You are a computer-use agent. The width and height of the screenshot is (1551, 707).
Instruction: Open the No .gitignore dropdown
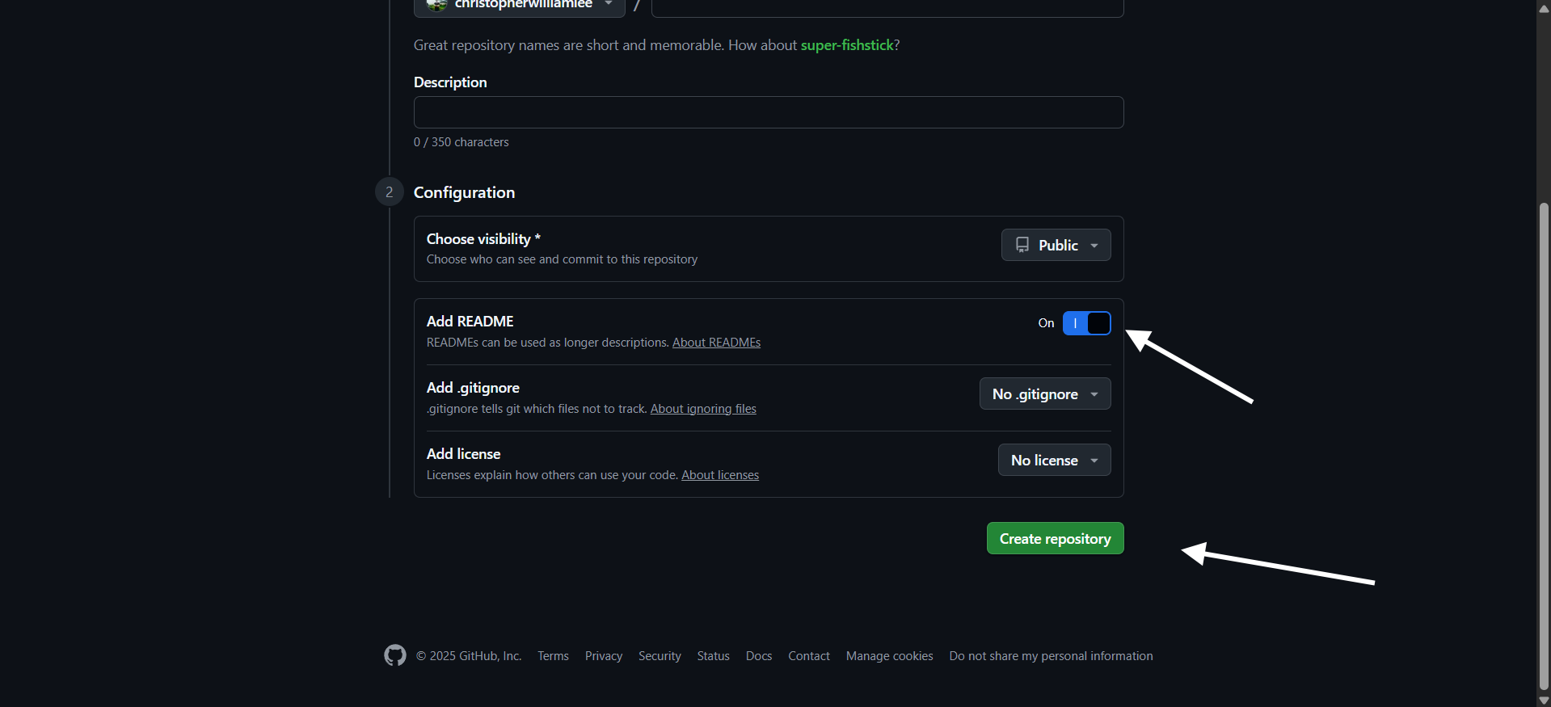(x=1045, y=394)
